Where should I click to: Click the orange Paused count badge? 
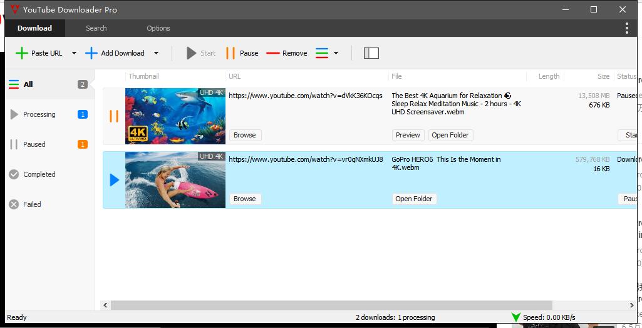point(83,144)
